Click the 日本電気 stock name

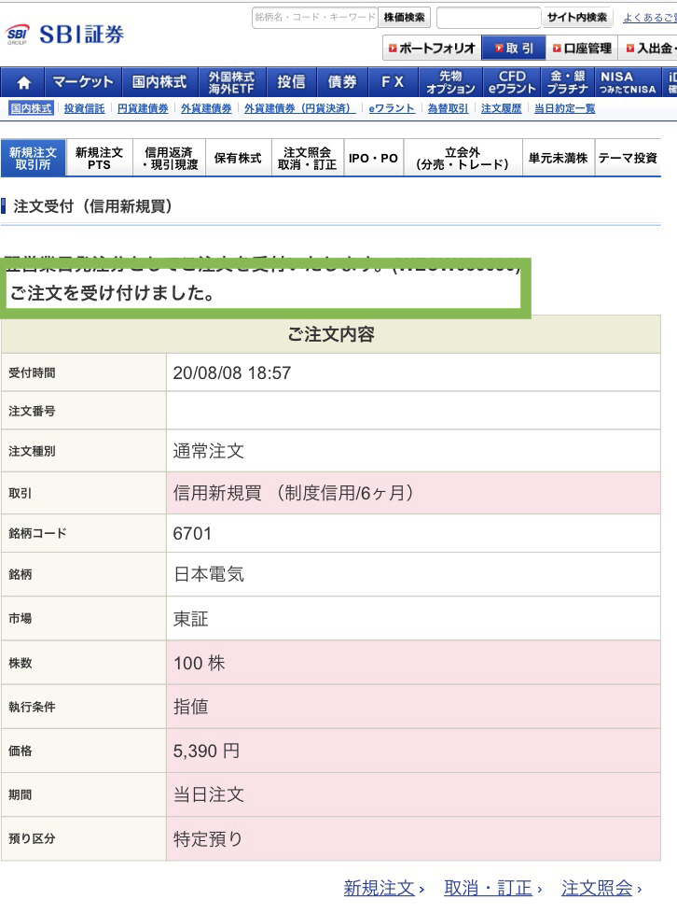pos(209,574)
